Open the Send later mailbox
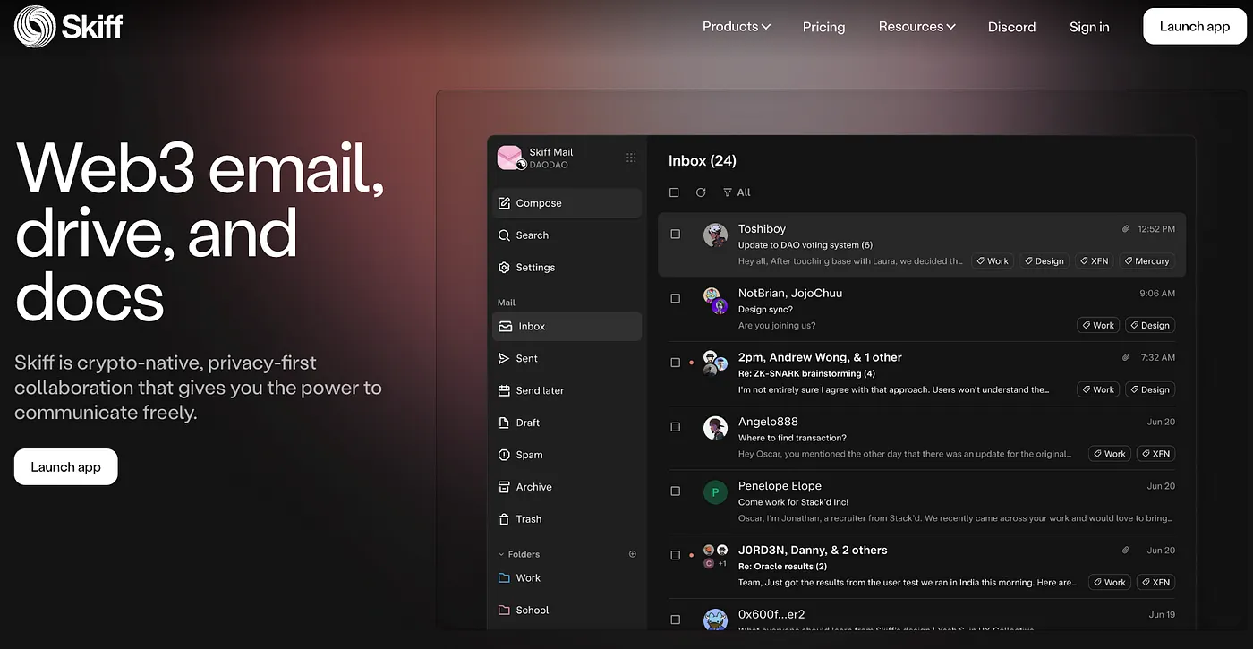The image size is (1253, 649). coord(567,391)
